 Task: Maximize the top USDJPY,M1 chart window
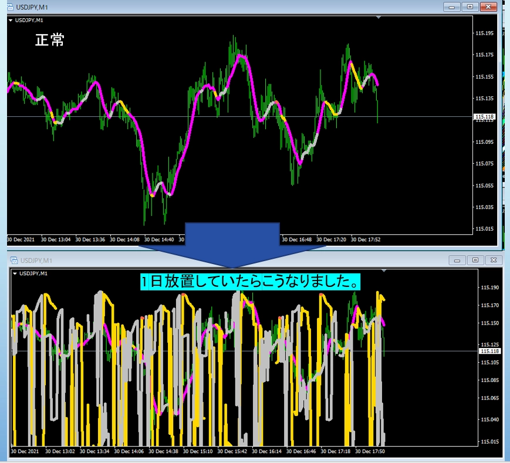tap(469, 6)
